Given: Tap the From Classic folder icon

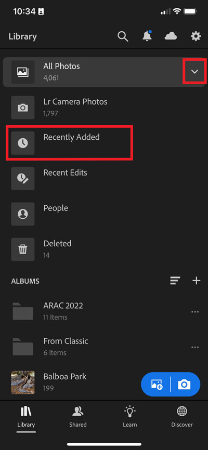Looking at the screenshot, I should (x=23, y=347).
